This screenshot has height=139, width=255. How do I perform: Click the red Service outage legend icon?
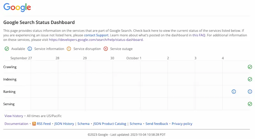coord(106,49)
